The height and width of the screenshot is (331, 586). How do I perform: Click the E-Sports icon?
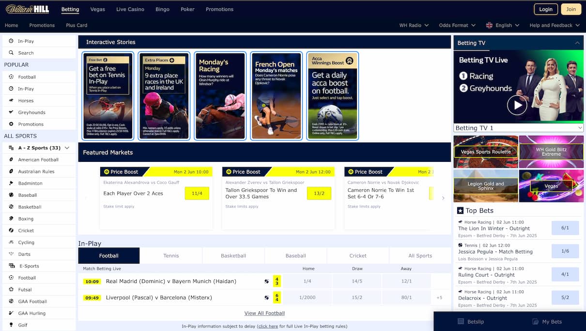12,266
